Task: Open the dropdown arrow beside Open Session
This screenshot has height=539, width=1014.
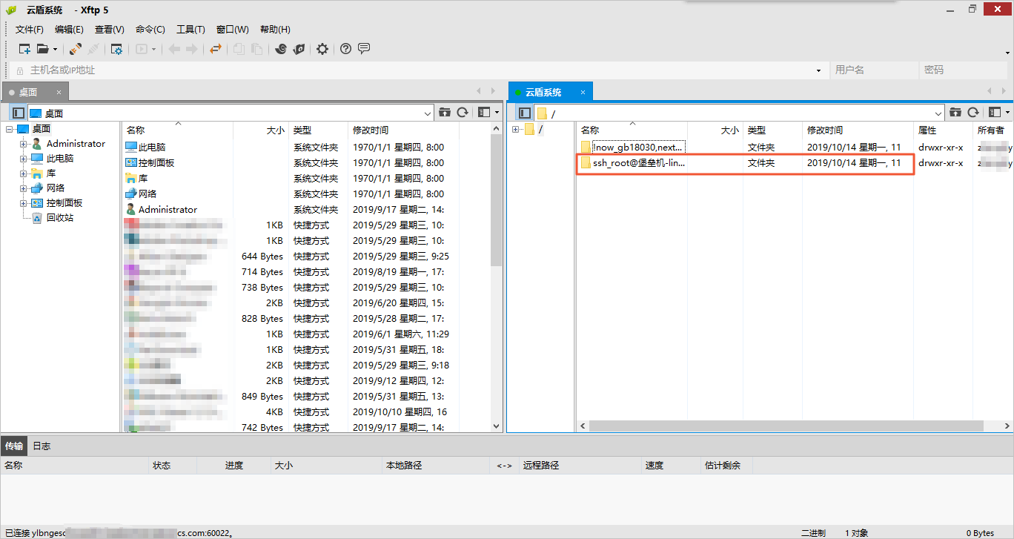Action: tap(55, 50)
